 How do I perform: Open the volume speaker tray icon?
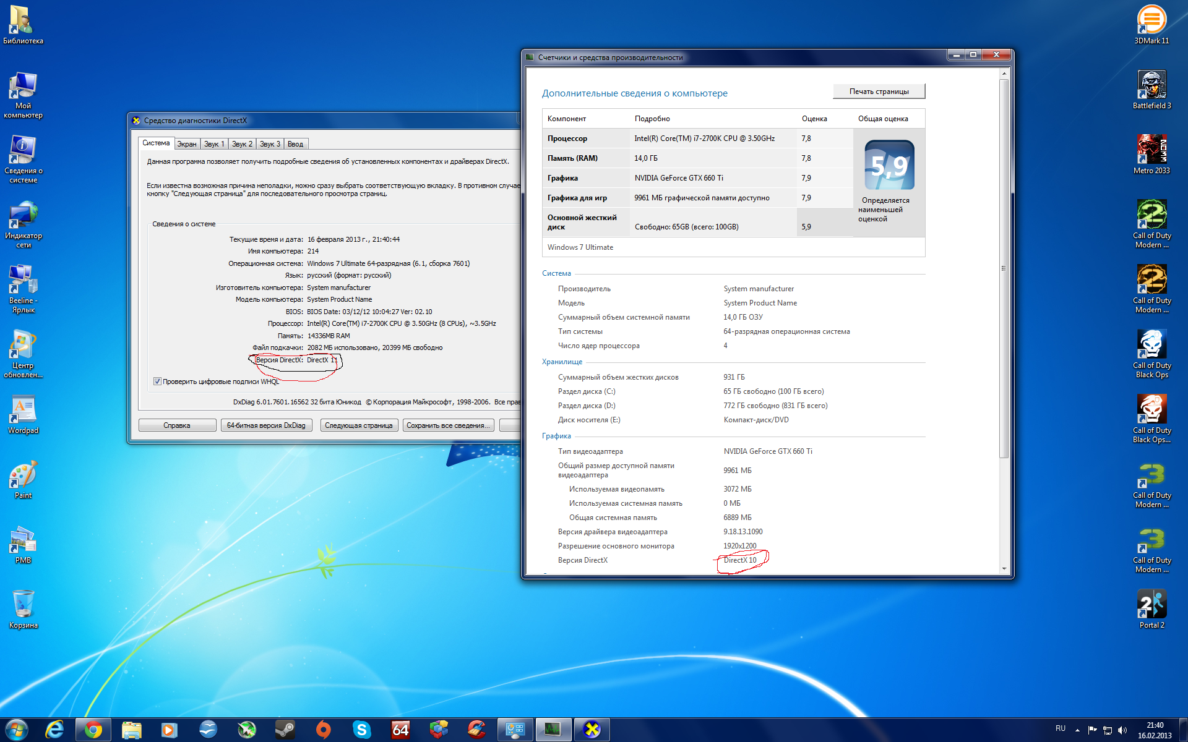pos(1122,730)
